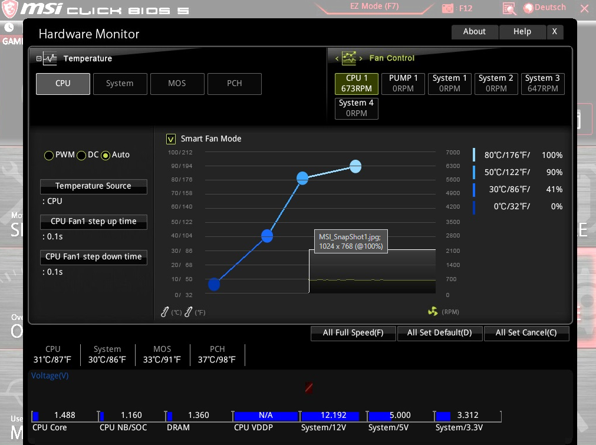Close Hardware Monitor with the X button
This screenshot has height=445, width=596.
[x=555, y=32]
